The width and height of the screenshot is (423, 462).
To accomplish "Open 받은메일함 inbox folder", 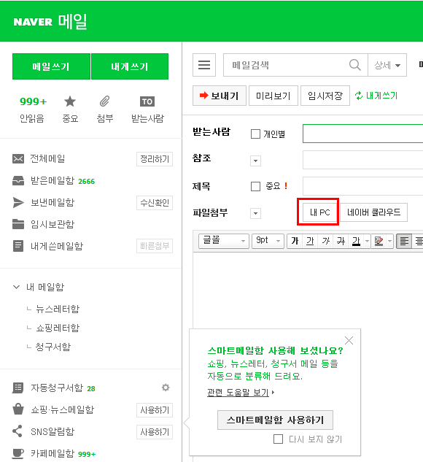I will click(x=53, y=180).
